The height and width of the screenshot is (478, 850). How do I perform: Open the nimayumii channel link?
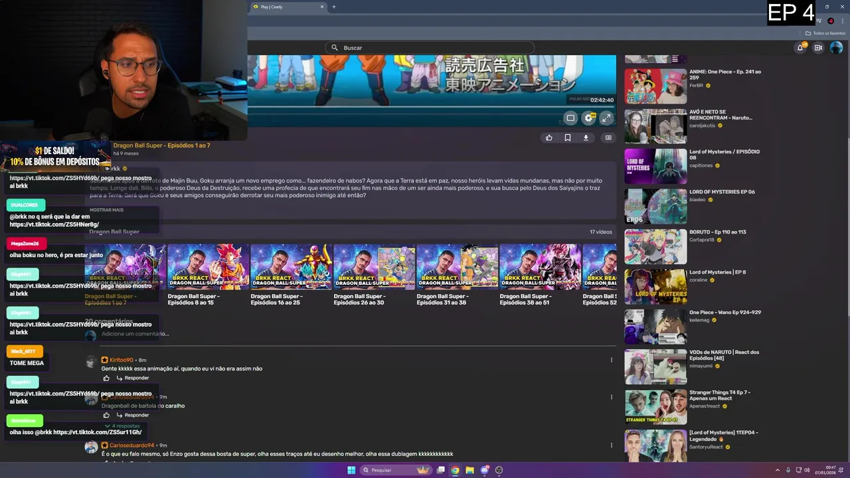[x=702, y=366]
